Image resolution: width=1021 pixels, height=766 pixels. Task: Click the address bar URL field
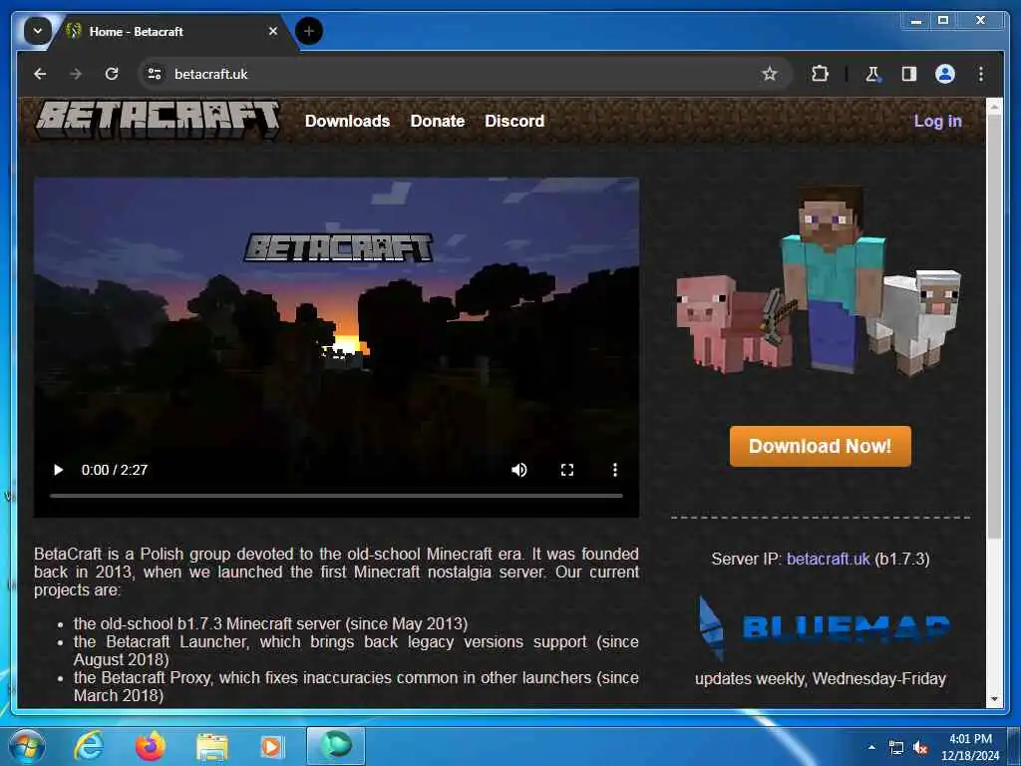[x=456, y=74]
